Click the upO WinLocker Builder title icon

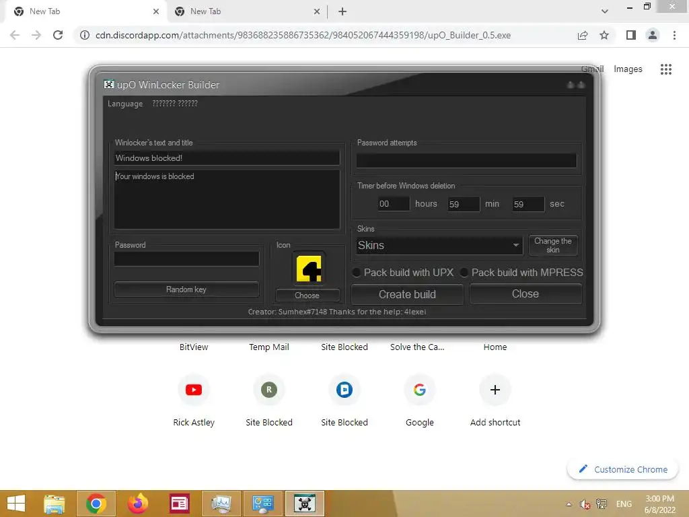click(108, 84)
